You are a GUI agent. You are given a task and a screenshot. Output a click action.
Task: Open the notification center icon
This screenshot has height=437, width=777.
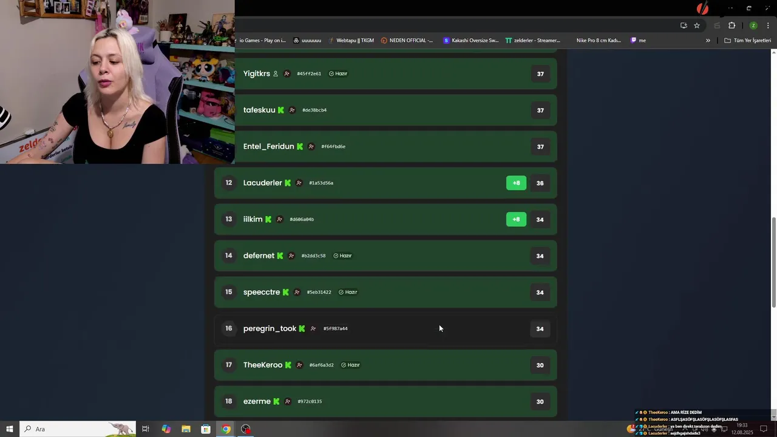[764, 429]
